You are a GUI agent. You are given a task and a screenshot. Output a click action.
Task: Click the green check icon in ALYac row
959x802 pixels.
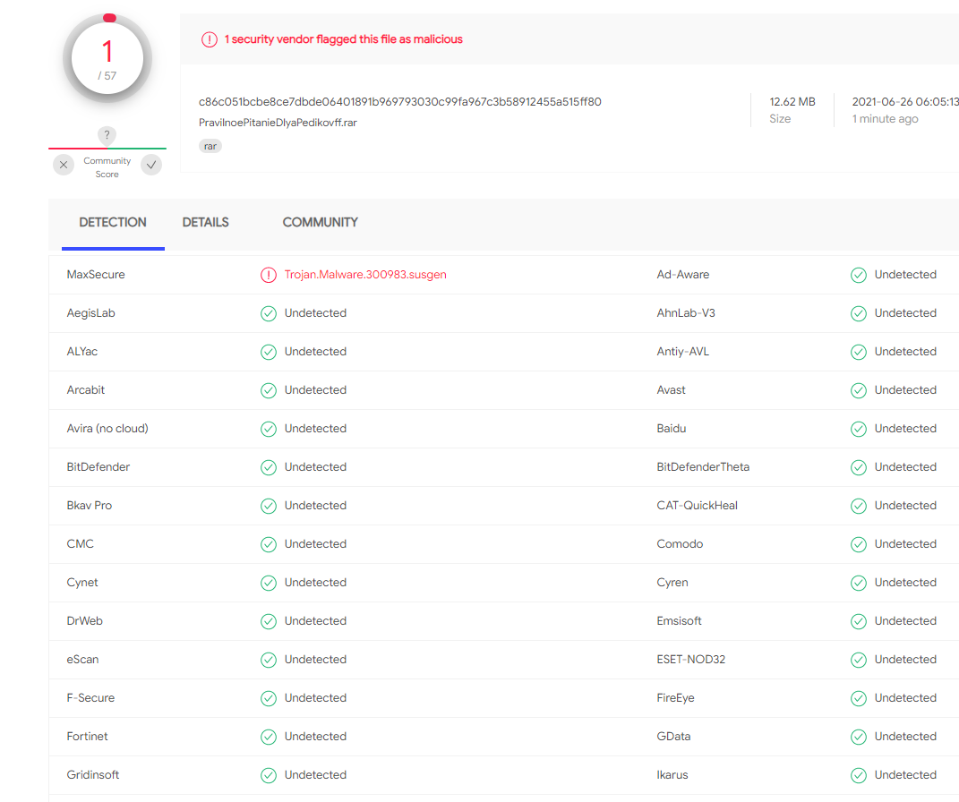pos(269,352)
